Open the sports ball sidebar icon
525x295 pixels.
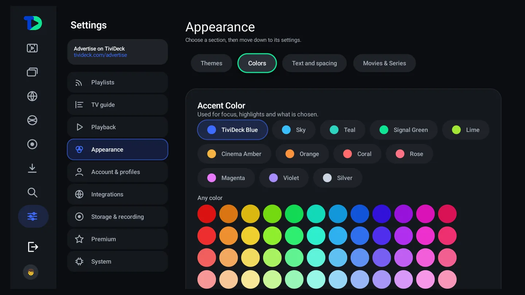pos(32,120)
